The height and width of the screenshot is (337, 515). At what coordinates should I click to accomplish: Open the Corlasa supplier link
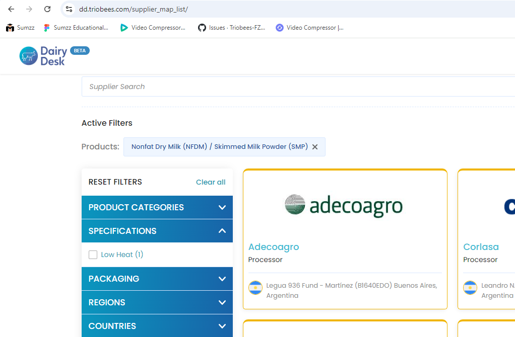pos(481,247)
